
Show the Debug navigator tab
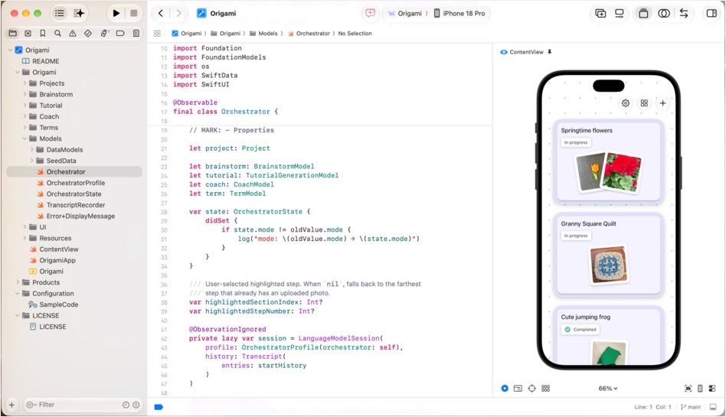[105, 34]
